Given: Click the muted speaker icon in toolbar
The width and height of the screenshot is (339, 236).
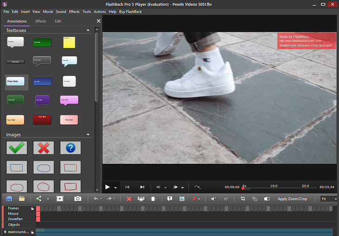Looking at the screenshot, I should (x=226, y=199).
